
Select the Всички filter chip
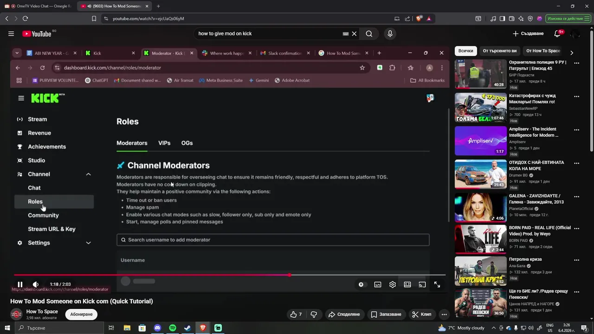click(x=465, y=51)
